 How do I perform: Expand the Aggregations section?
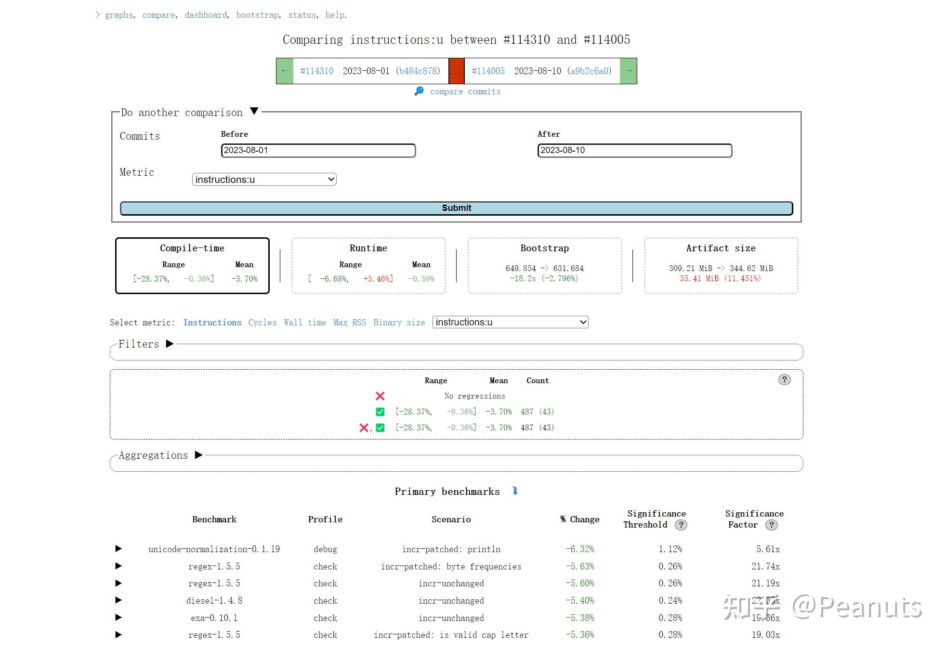(198, 455)
